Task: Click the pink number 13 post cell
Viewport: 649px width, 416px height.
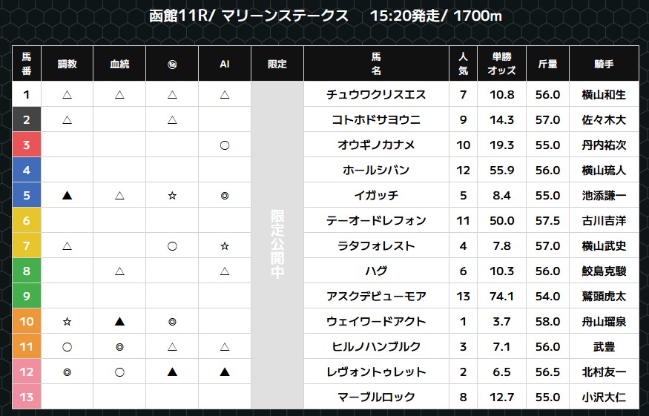Action: [x=27, y=397]
